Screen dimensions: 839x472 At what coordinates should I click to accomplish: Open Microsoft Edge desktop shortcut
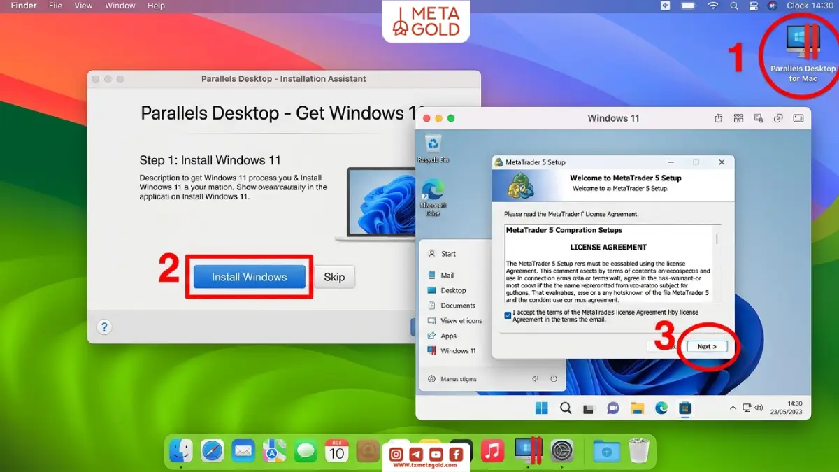pyautogui.click(x=433, y=196)
